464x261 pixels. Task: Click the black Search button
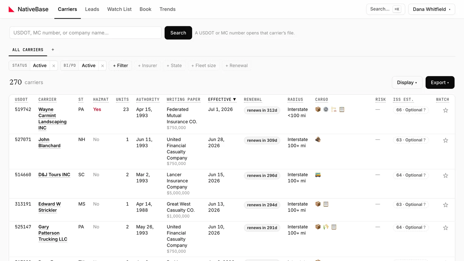click(178, 33)
